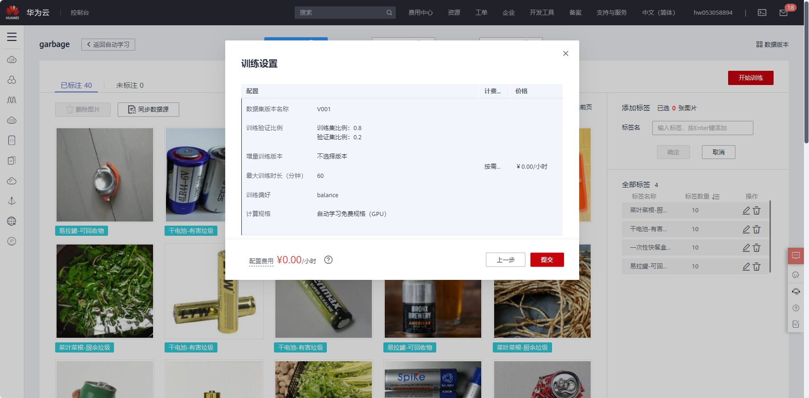This screenshot has width=809, height=398.
Task: Click the 菜叶菜根-厨余垃圾 tag under roots image
Action: pyautogui.click(x=522, y=347)
